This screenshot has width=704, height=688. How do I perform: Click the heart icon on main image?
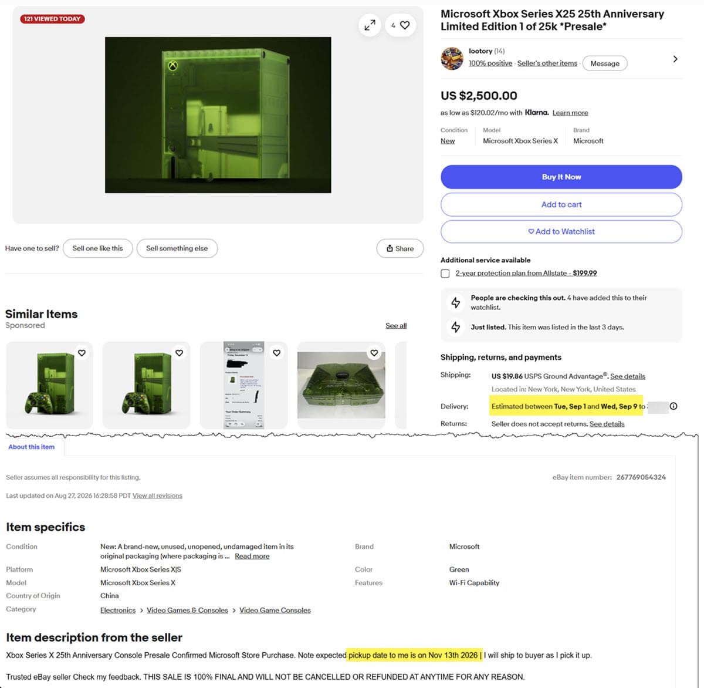pyautogui.click(x=401, y=25)
